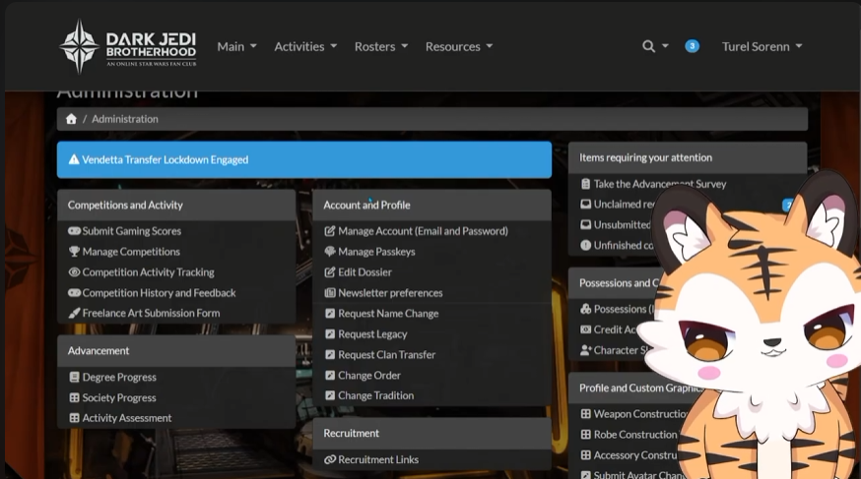Click the Dark Jedi Brotherhood logo
The image size is (861, 479).
[x=127, y=46]
